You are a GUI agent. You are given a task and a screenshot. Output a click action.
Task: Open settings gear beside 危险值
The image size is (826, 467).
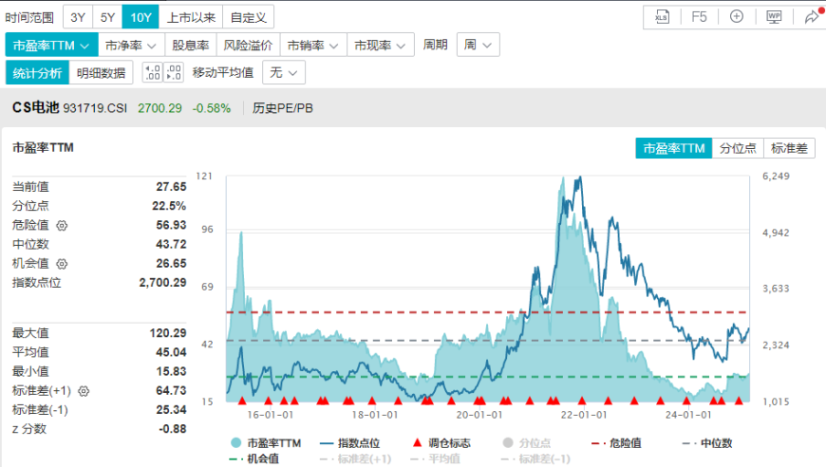click(x=62, y=225)
